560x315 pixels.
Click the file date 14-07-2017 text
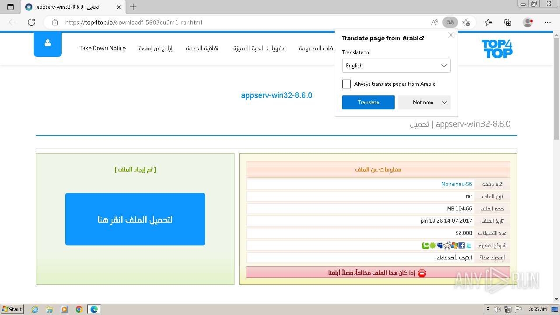pyautogui.click(x=447, y=221)
